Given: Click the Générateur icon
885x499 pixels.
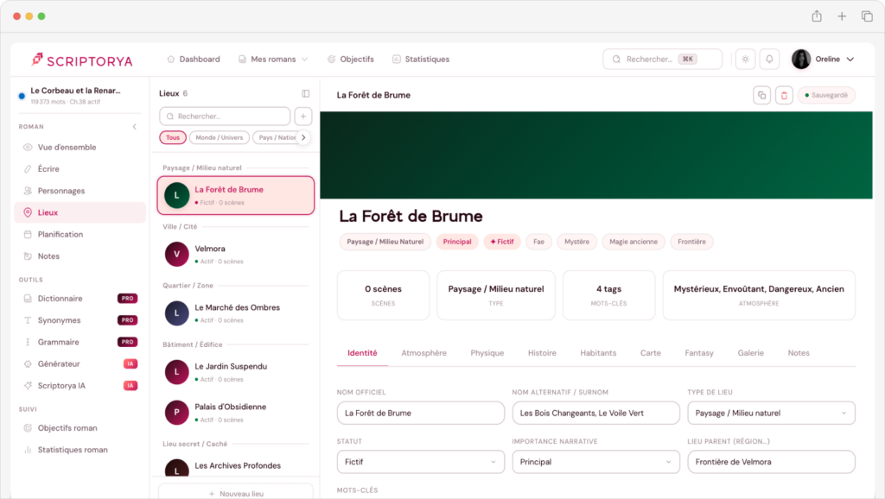Looking at the screenshot, I should (28, 364).
